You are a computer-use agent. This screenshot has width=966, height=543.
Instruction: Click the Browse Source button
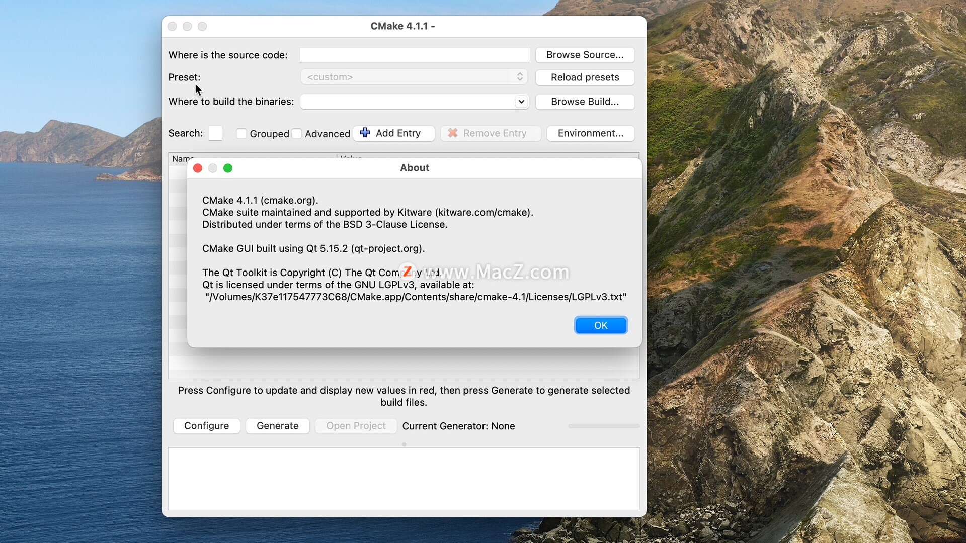[585, 55]
